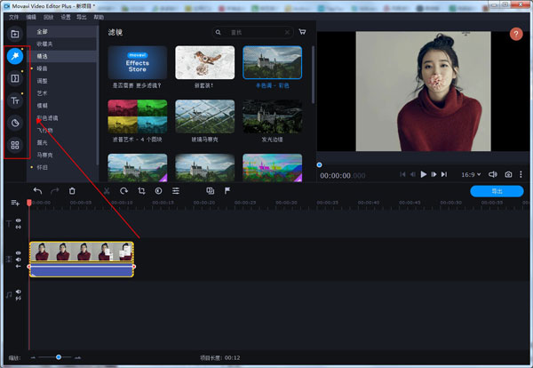Image resolution: width=533 pixels, height=368 pixels.
Task: Expand the 怀旧 filter category
Action: click(44, 166)
